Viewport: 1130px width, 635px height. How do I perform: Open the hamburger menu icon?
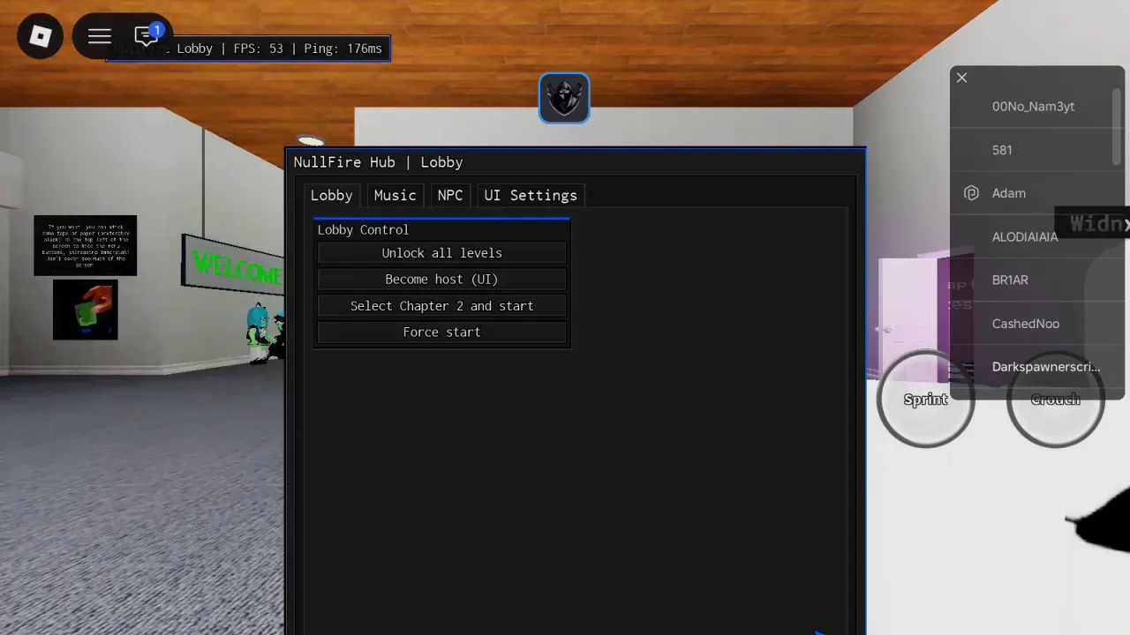(99, 36)
